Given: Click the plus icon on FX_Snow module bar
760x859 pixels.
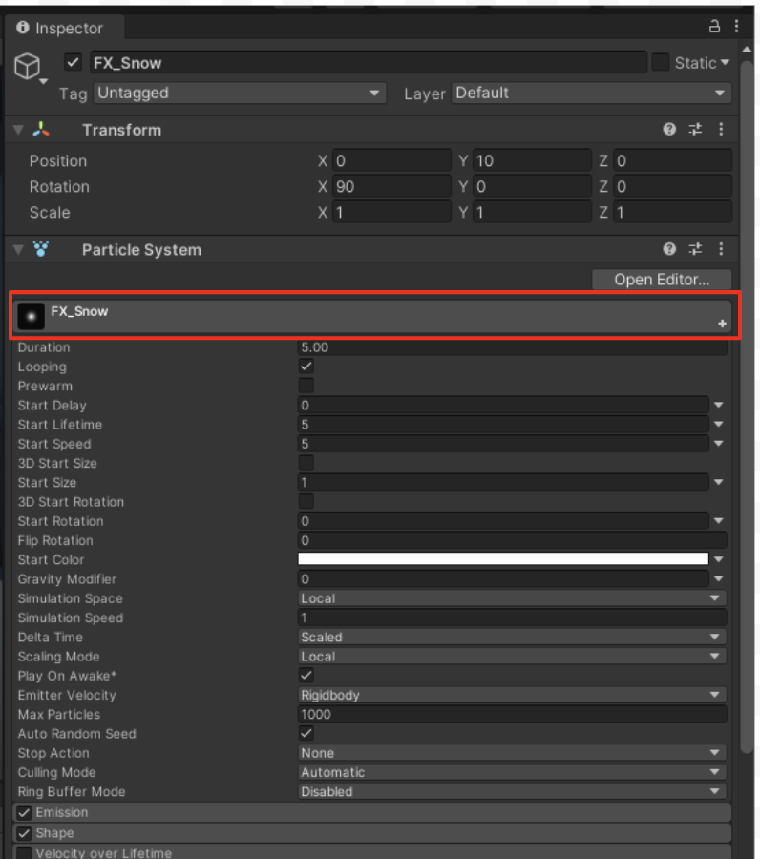Looking at the screenshot, I should [x=722, y=325].
